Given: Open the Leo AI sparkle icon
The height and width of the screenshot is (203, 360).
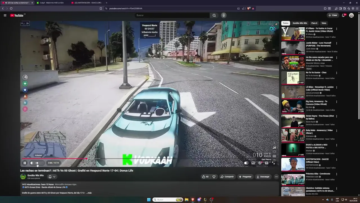Looking at the screenshot, I should pyautogui.click(x=349, y=8).
